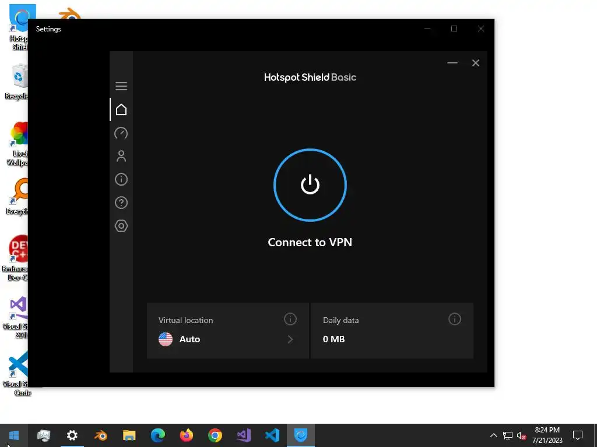Image resolution: width=597 pixels, height=447 pixels.
Task: Select the Embarcadero Dev-C++ desktop shortcut
Action: (15, 258)
